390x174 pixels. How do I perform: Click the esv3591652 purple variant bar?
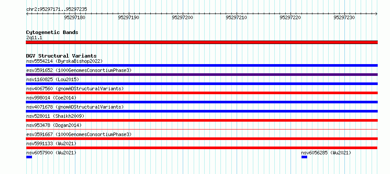202,75
